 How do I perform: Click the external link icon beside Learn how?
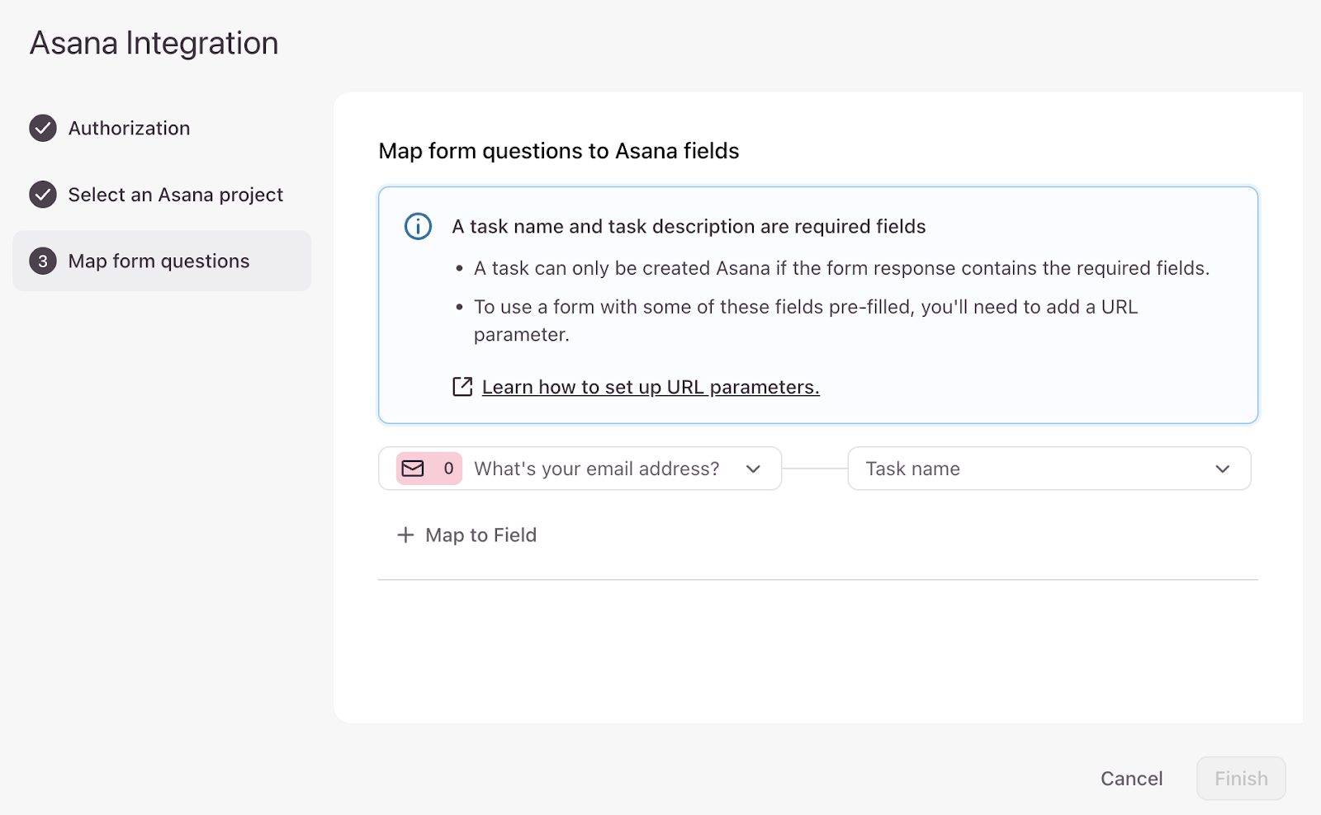(x=462, y=387)
